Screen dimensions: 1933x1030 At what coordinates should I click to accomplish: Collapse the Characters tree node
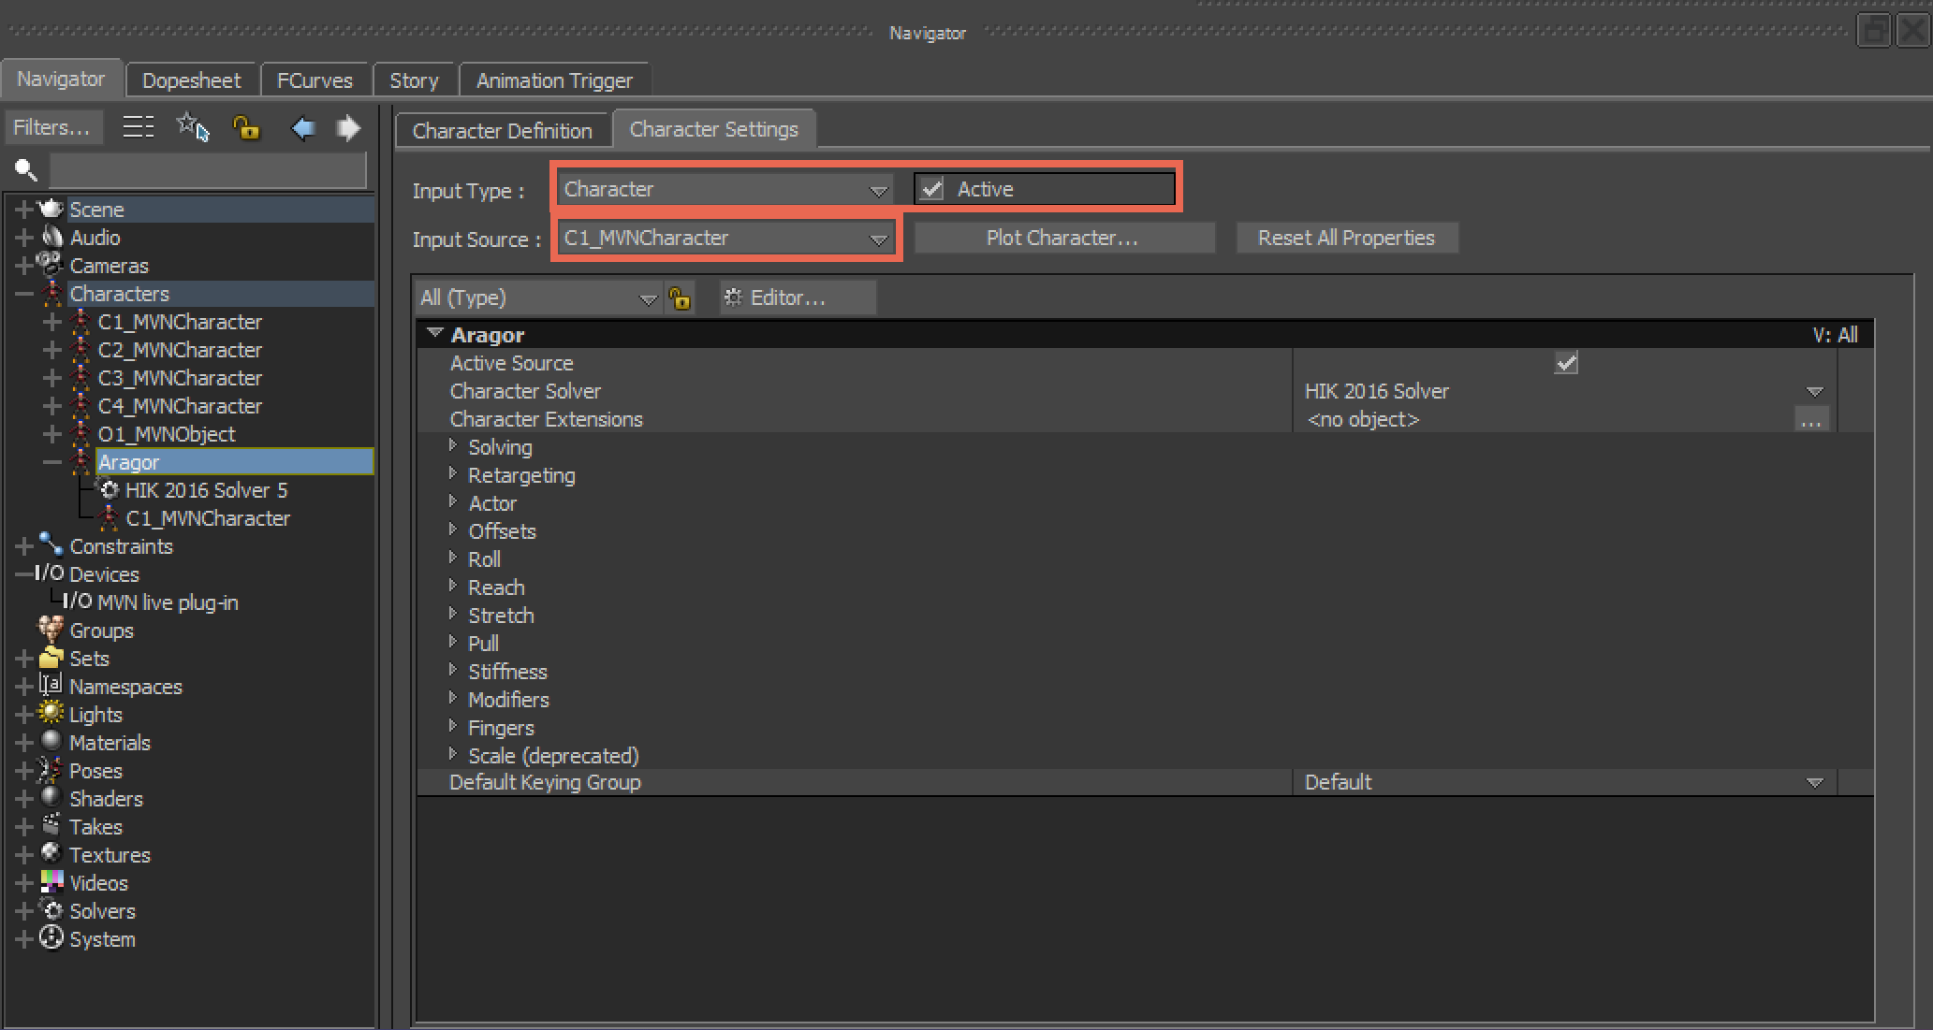(x=24, y=294)
